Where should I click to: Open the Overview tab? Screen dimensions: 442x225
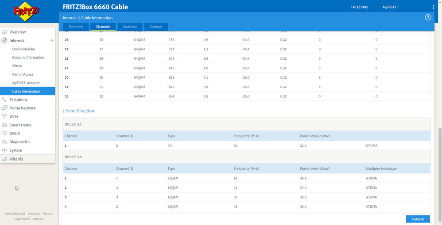pyautogui.click(x=76, y=27)
